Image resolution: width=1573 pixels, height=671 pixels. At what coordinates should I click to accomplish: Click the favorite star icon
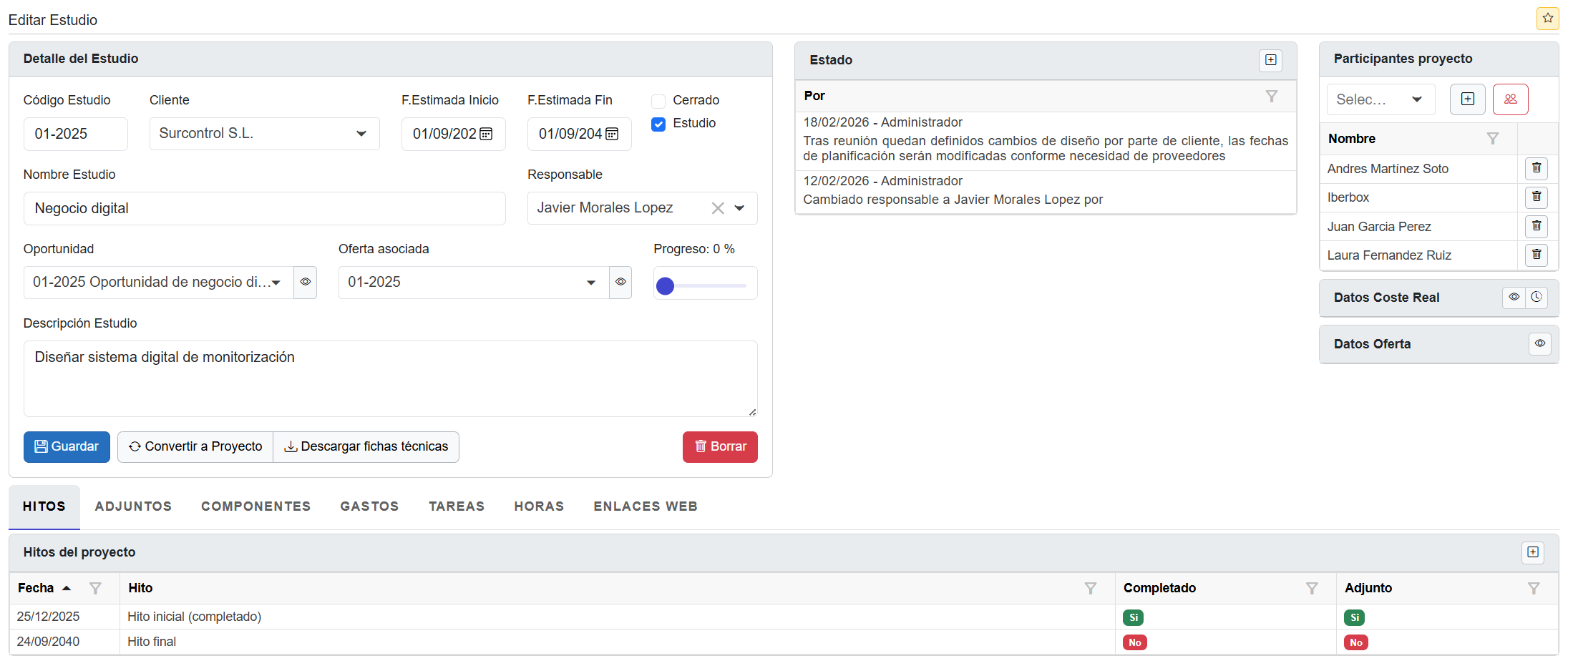pyautogui.click(x=1547, y=19)
